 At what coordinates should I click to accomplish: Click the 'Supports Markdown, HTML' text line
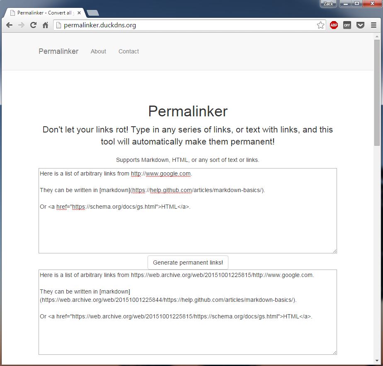click(188, 160)
